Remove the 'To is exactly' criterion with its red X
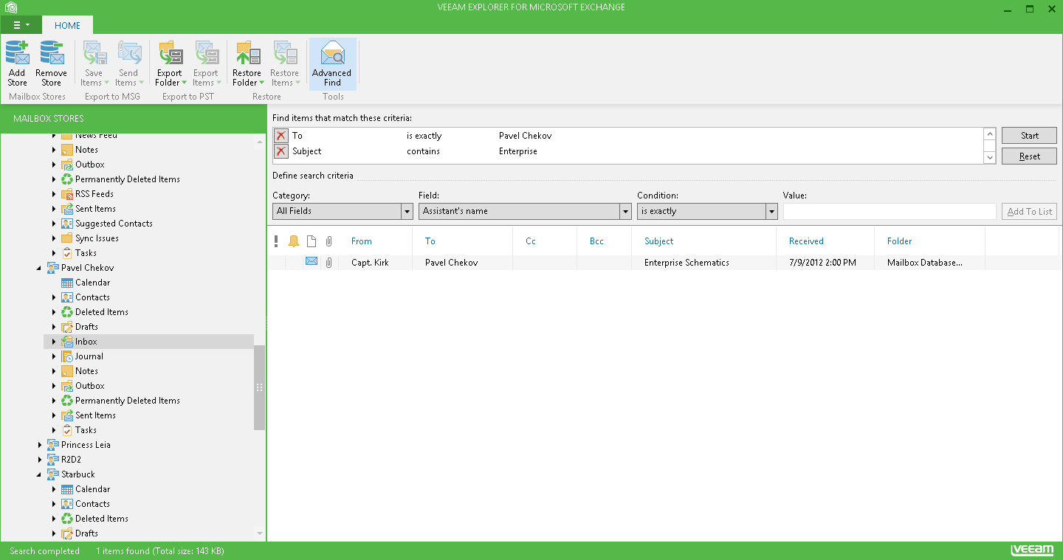Viewport: 1063px width, 560px height. click(x=281, y=136)
